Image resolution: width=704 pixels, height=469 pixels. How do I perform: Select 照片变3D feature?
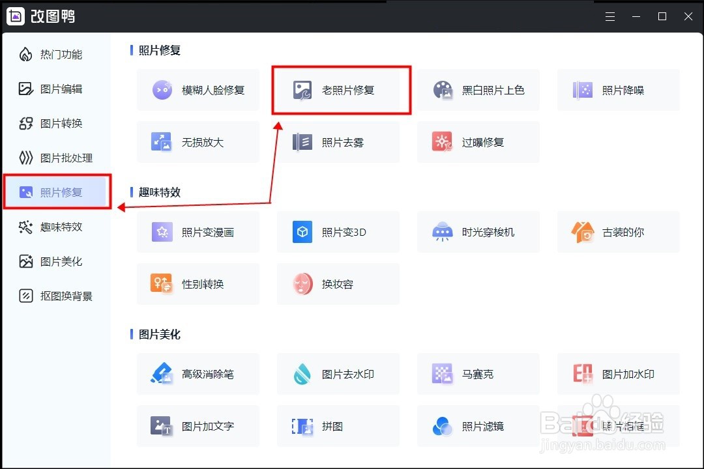(x=338, y=232)
